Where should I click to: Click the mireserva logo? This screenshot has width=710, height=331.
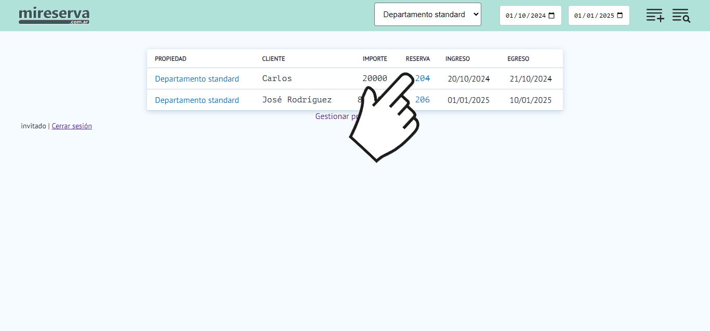(x=54, y=15)
